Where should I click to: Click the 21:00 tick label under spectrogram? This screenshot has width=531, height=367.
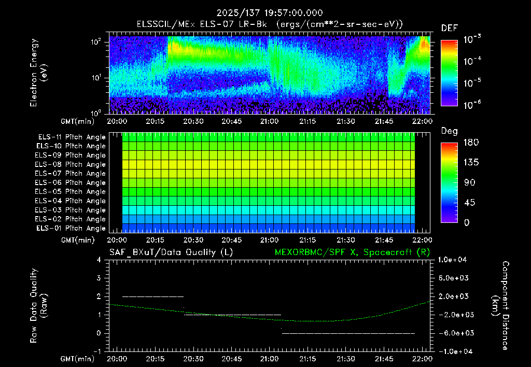click(x=270, y=121)
